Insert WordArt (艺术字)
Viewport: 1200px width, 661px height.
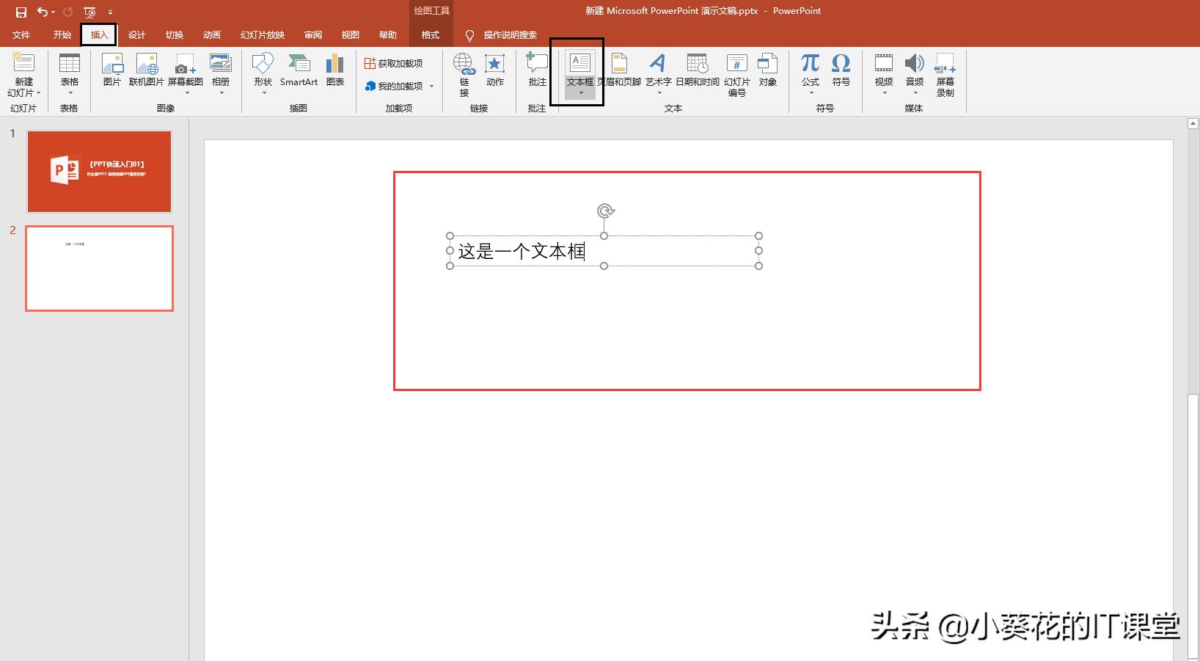658,73
